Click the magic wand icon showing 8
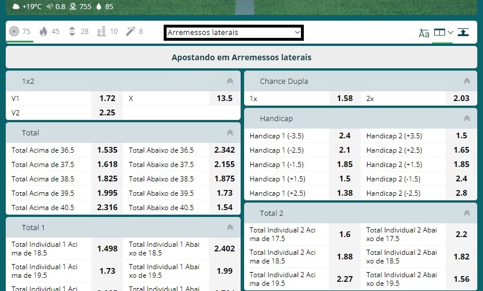483x291 pixels. point(130,32)
